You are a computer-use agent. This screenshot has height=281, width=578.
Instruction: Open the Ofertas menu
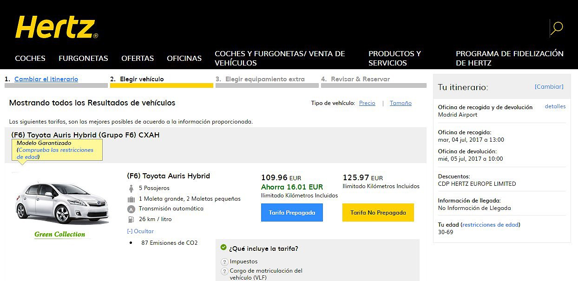[138, 59]
